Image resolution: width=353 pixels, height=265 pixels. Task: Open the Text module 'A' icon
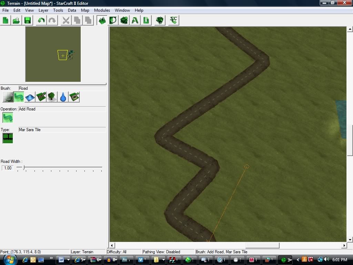(x=135, y=20)
